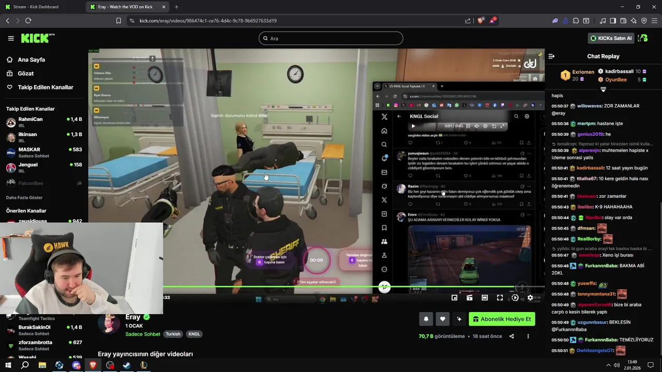This screenshot has width=662, height=372.
Task: Open a new browser tab
Action: [x=176, y=7]
